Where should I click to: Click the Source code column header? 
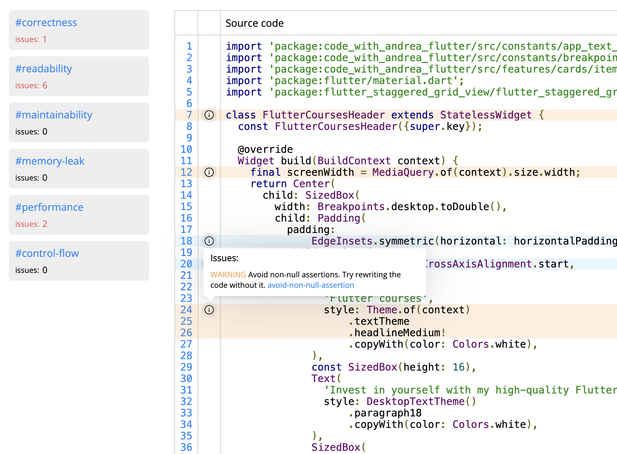254,23
